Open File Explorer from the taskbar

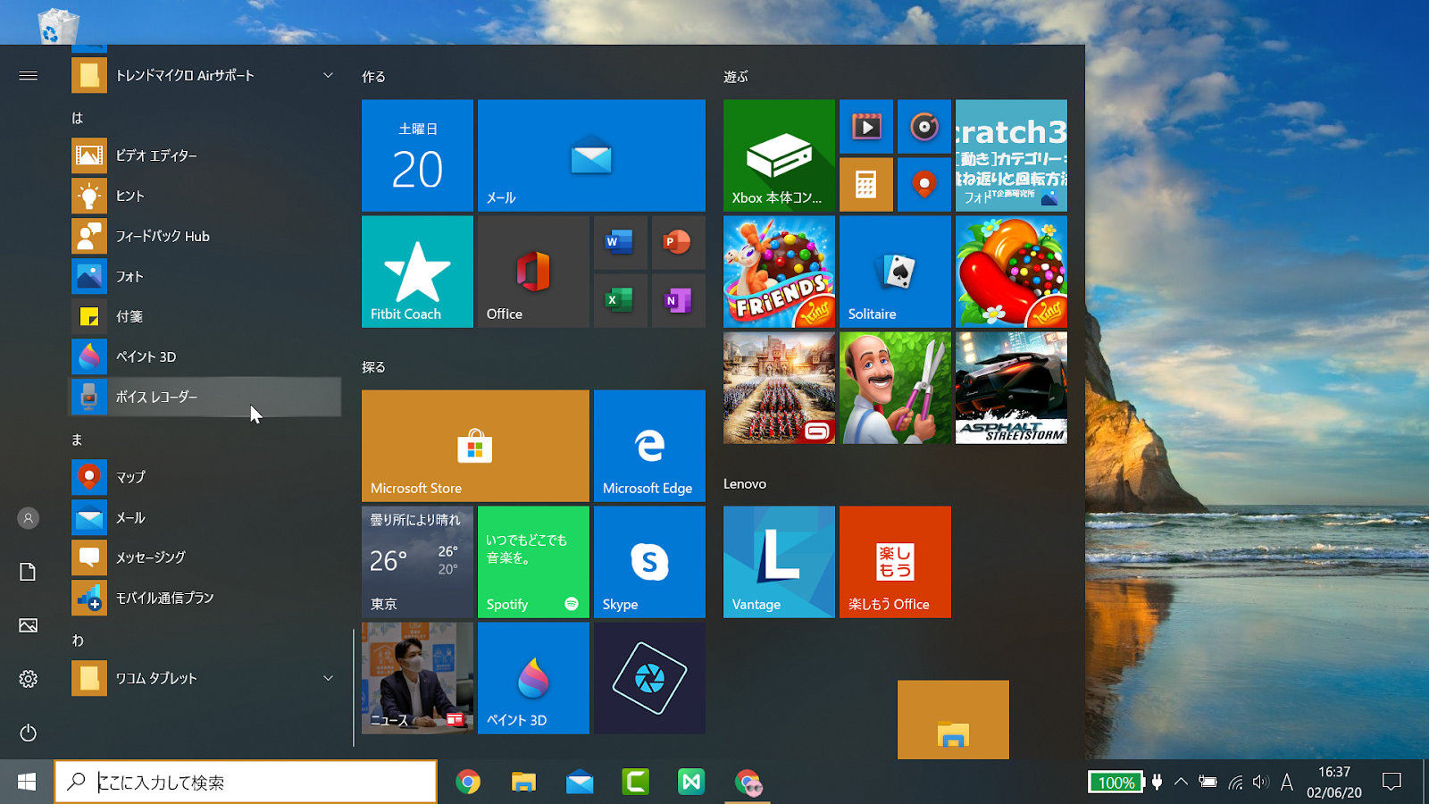[523, 782]
